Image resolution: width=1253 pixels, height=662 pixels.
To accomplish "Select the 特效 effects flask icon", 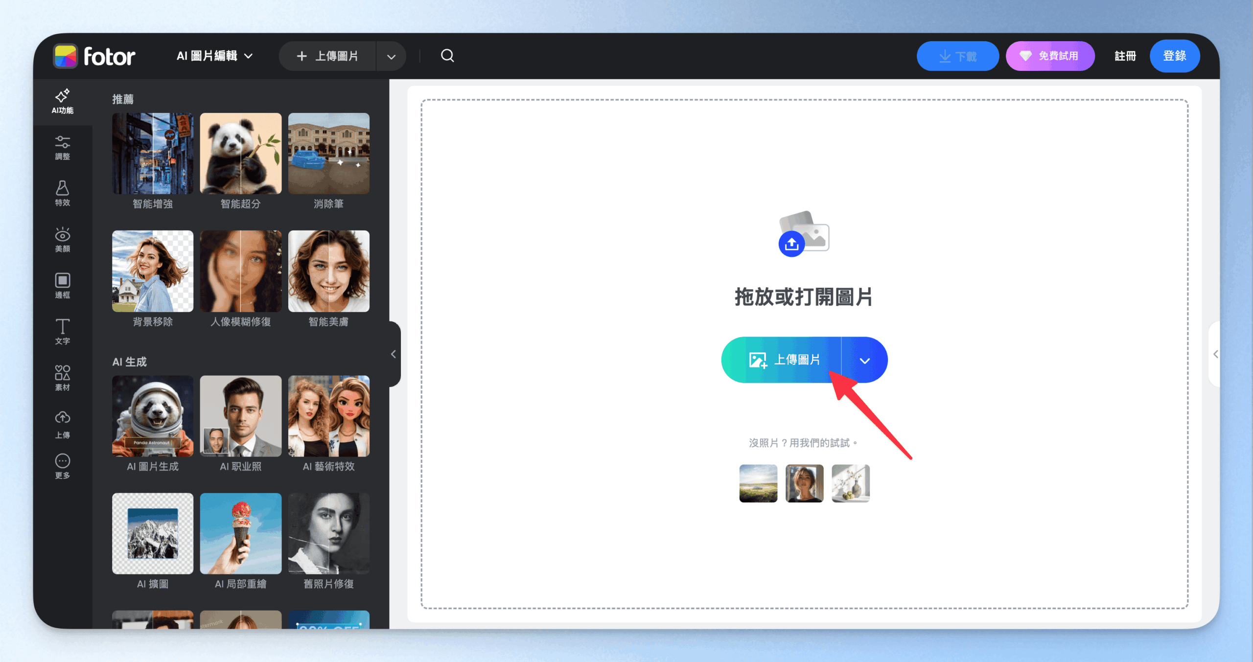I will (63, 193).
